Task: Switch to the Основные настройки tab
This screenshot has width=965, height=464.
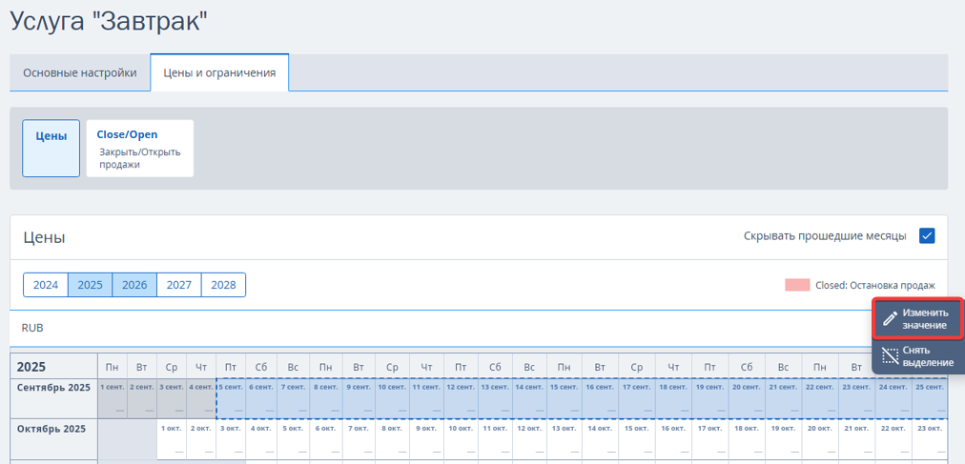Action: coord(80,73)
